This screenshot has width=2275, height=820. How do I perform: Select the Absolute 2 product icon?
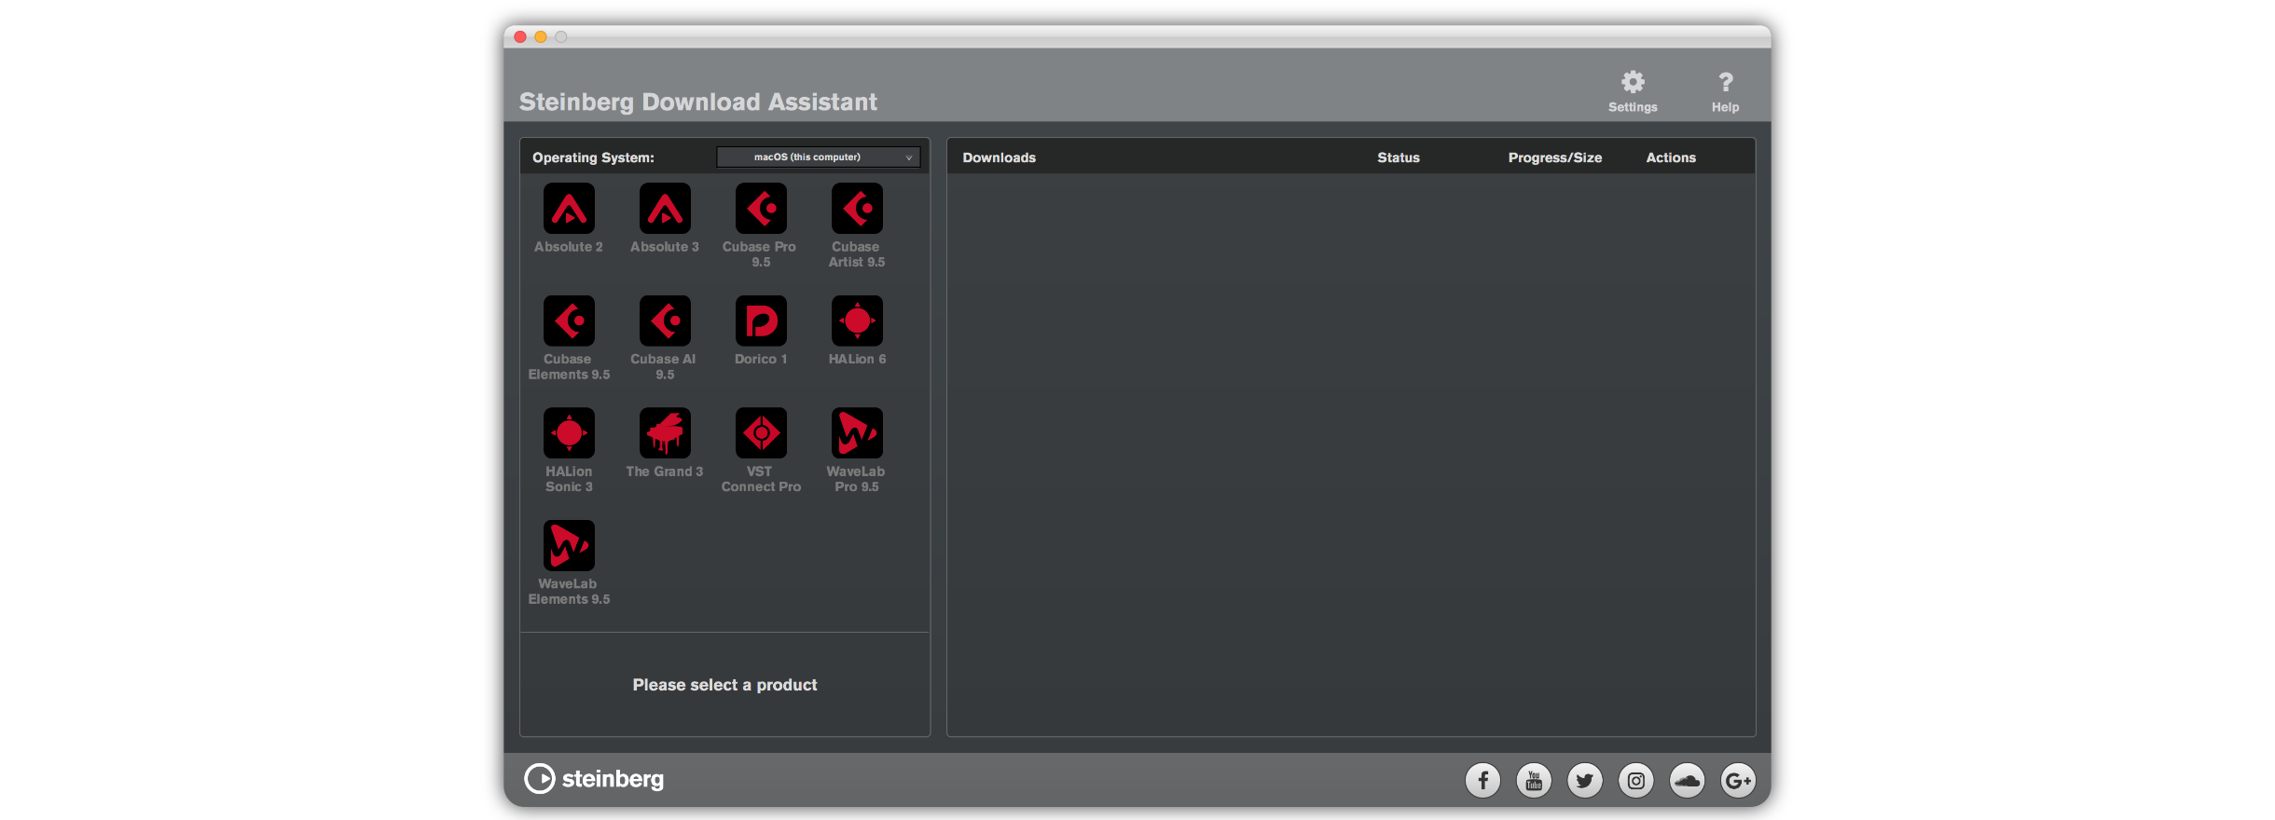[569, 209]
